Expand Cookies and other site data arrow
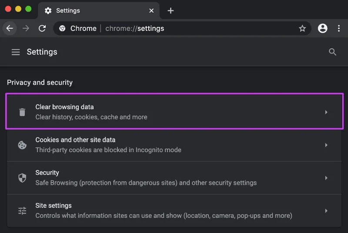The width and height of the screenshot is (348, 233). pos(326,145)
